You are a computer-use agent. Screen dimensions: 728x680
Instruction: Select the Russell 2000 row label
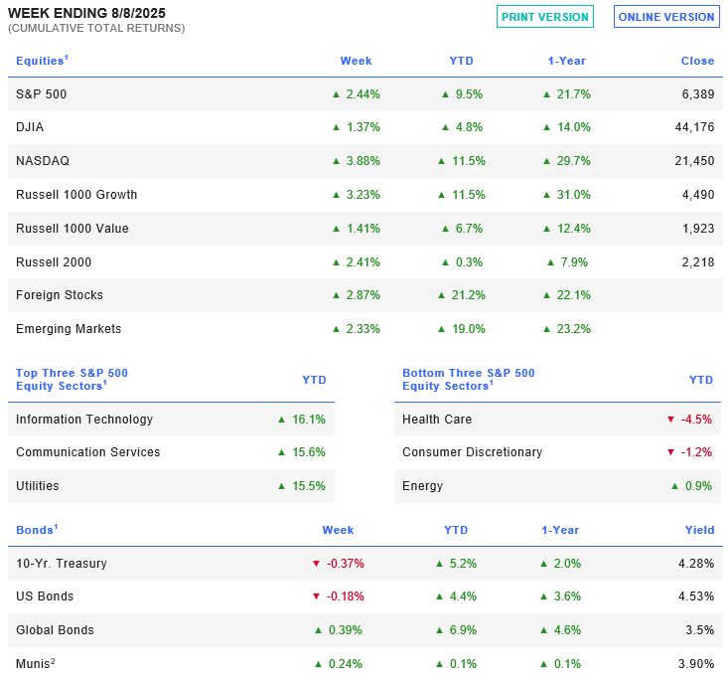coord(54,262)
